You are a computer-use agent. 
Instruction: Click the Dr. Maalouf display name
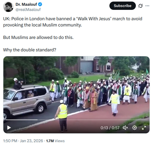[26, 4]
